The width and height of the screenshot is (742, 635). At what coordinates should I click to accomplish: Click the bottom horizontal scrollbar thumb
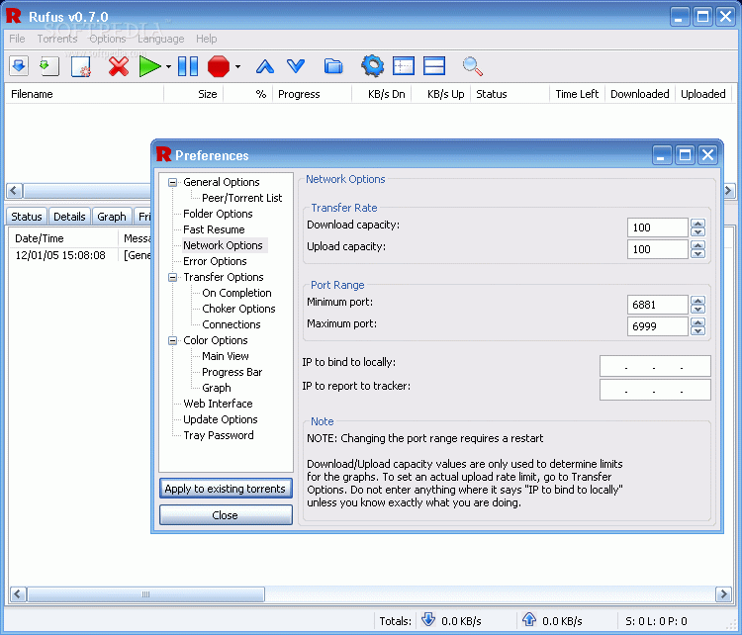tap(145, 593)
